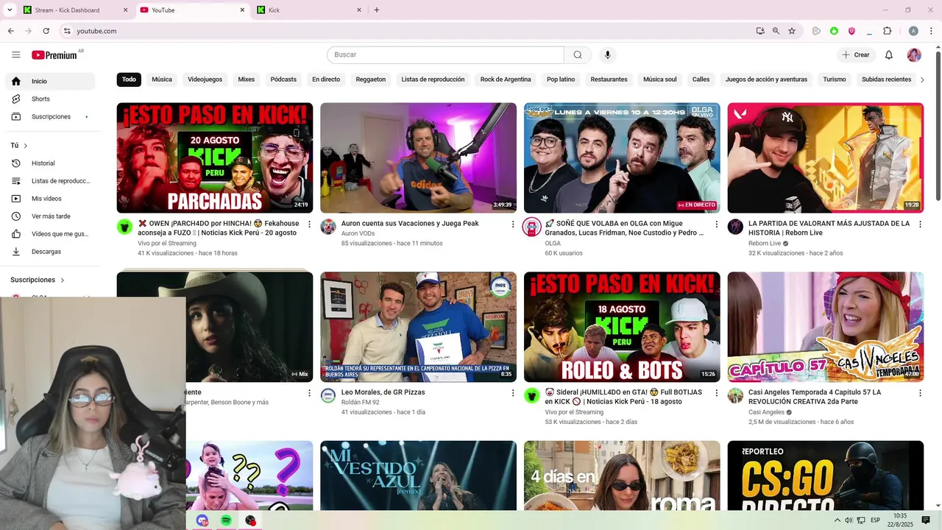Viewport: 942px width, 530px height.
Task: Open the Crear menu button
Action: (x=856, y=54)
